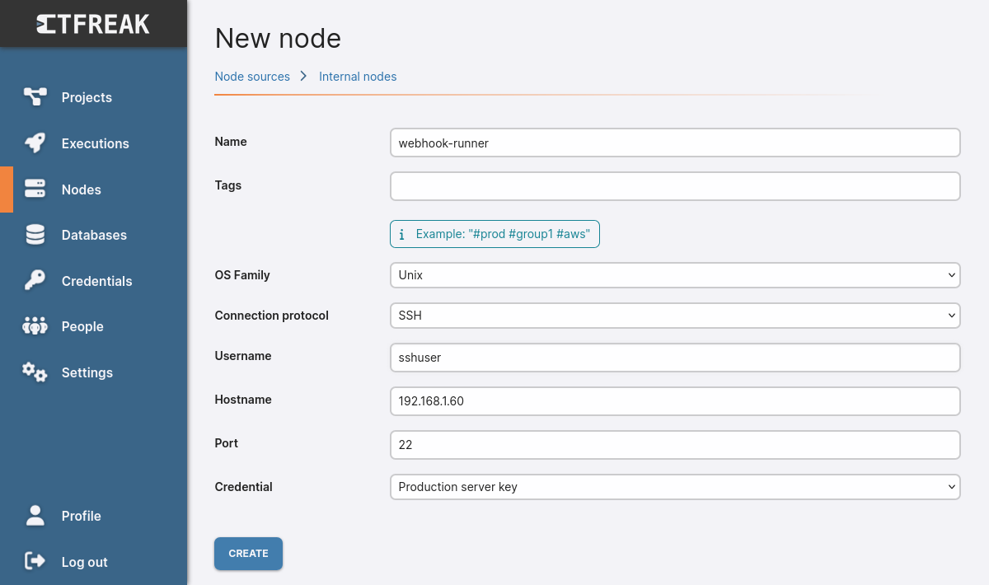This screenshot has width=989, height=585.
Task: Click the tag example hint button
Action: pos(494,234)
